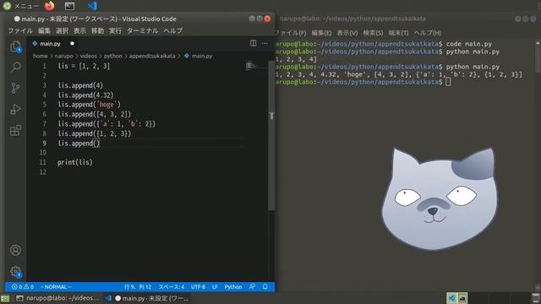Open the Extensions view

(15, 131)
